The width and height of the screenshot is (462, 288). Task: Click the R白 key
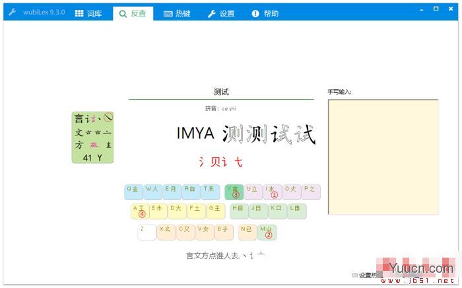pyautogui.click(x=191, y=192)
